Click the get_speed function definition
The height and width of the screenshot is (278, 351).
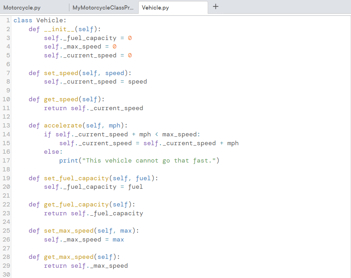click(61, 99)
